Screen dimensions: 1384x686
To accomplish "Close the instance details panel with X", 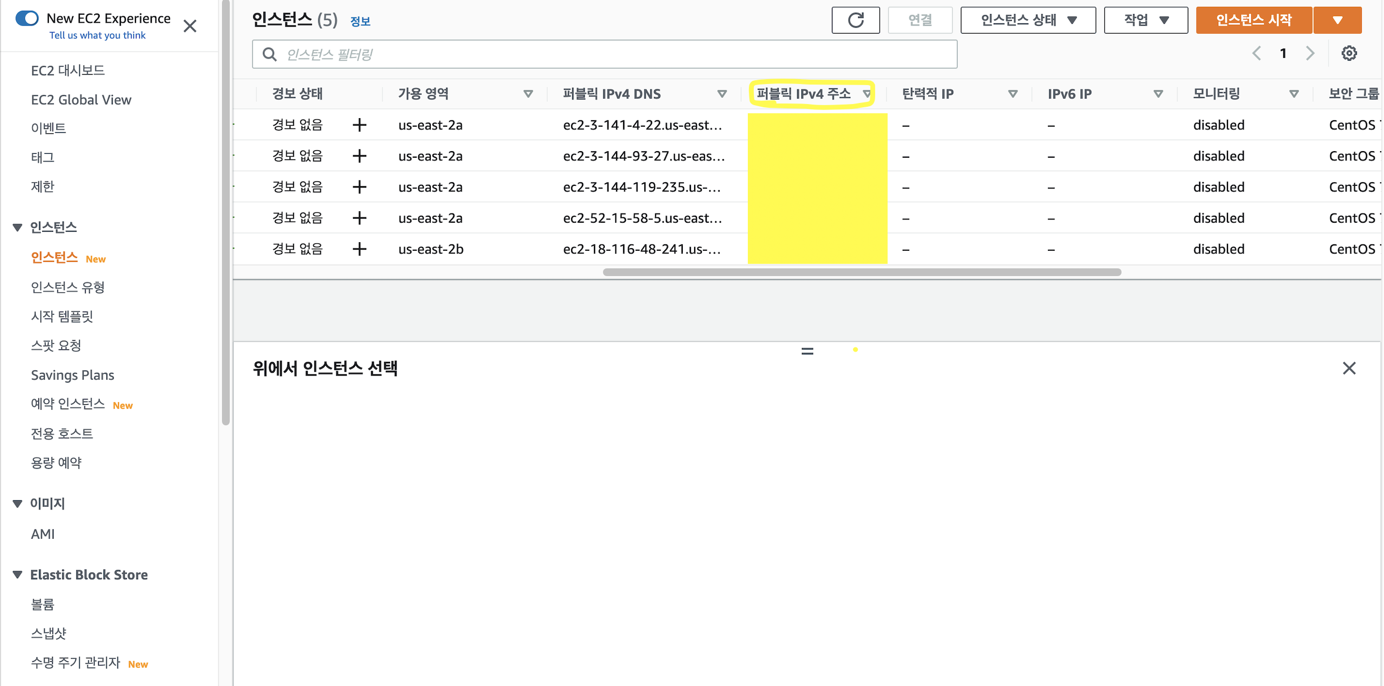I will pyautogui.click(x=1349, y=368).
